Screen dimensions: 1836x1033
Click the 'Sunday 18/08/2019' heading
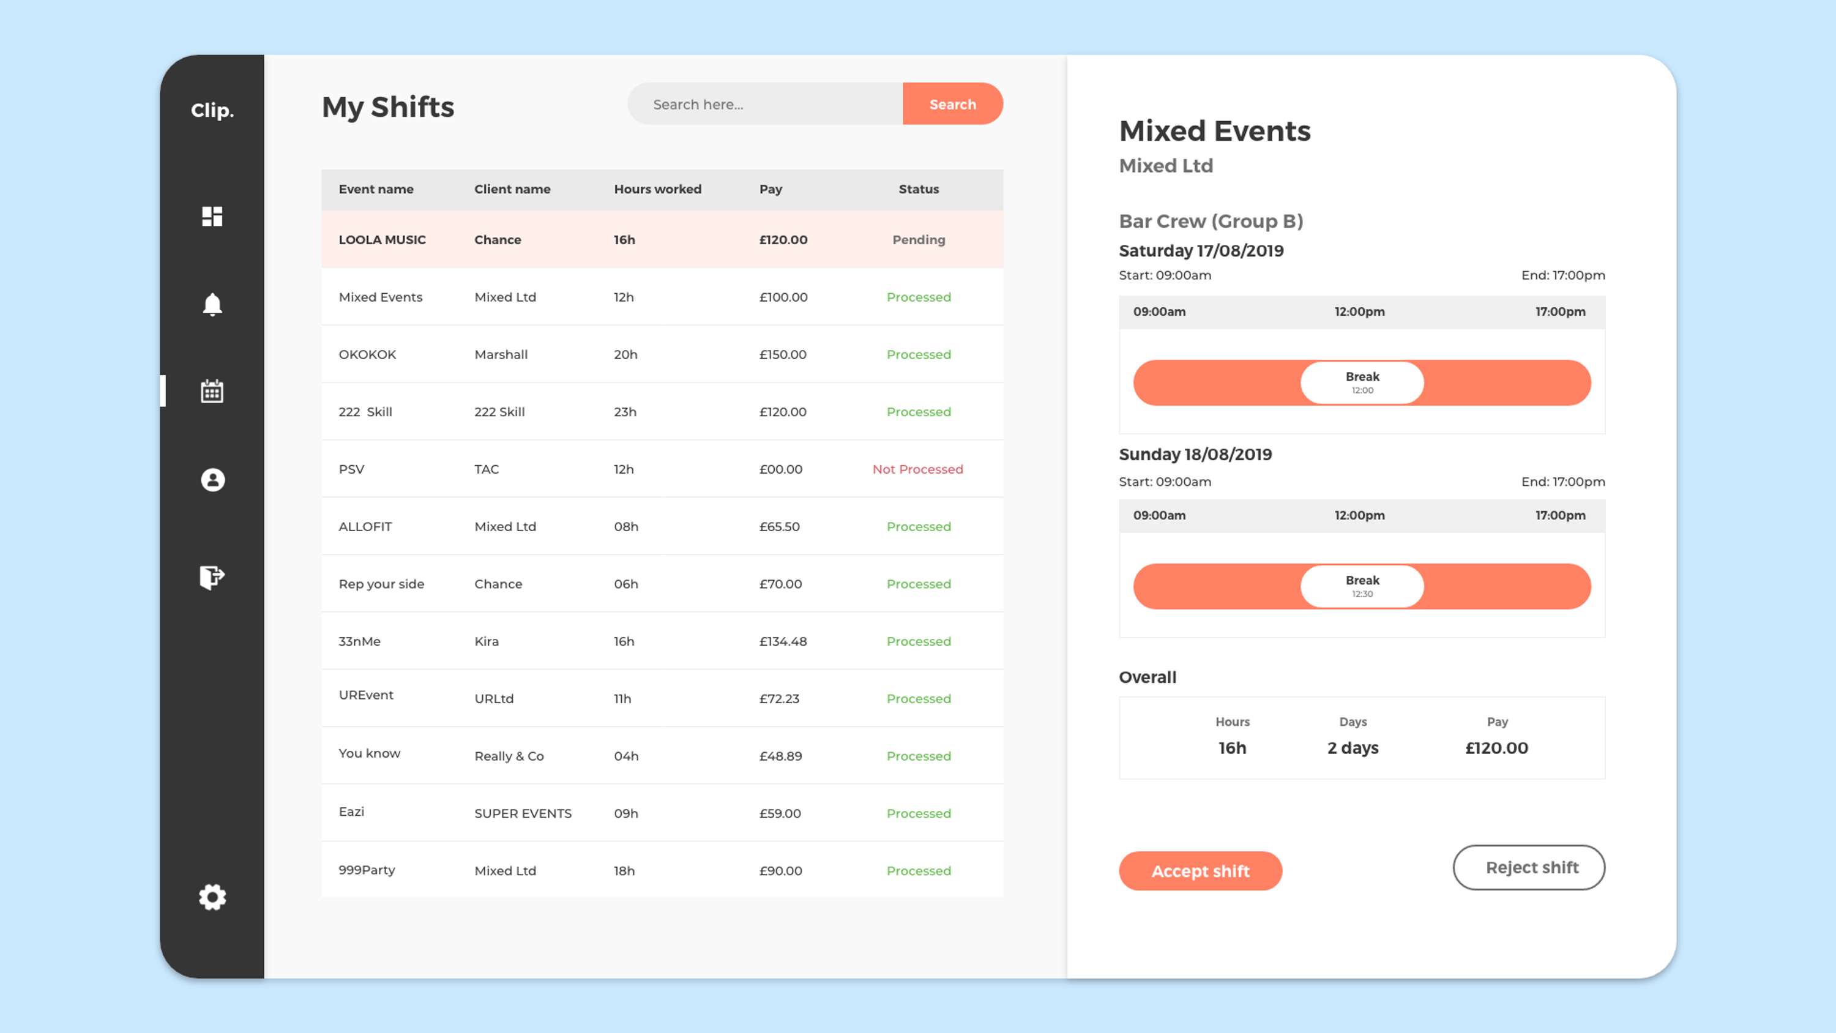pos(1195,455)
